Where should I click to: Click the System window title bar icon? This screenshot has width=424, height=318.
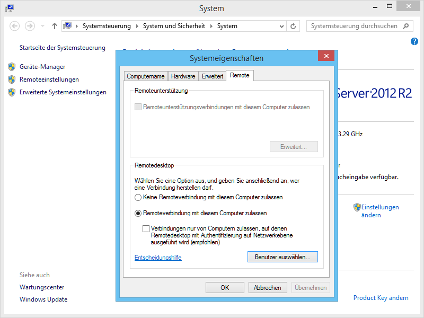coord(10,8)
